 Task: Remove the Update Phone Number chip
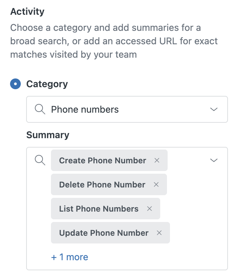point(159,233)
